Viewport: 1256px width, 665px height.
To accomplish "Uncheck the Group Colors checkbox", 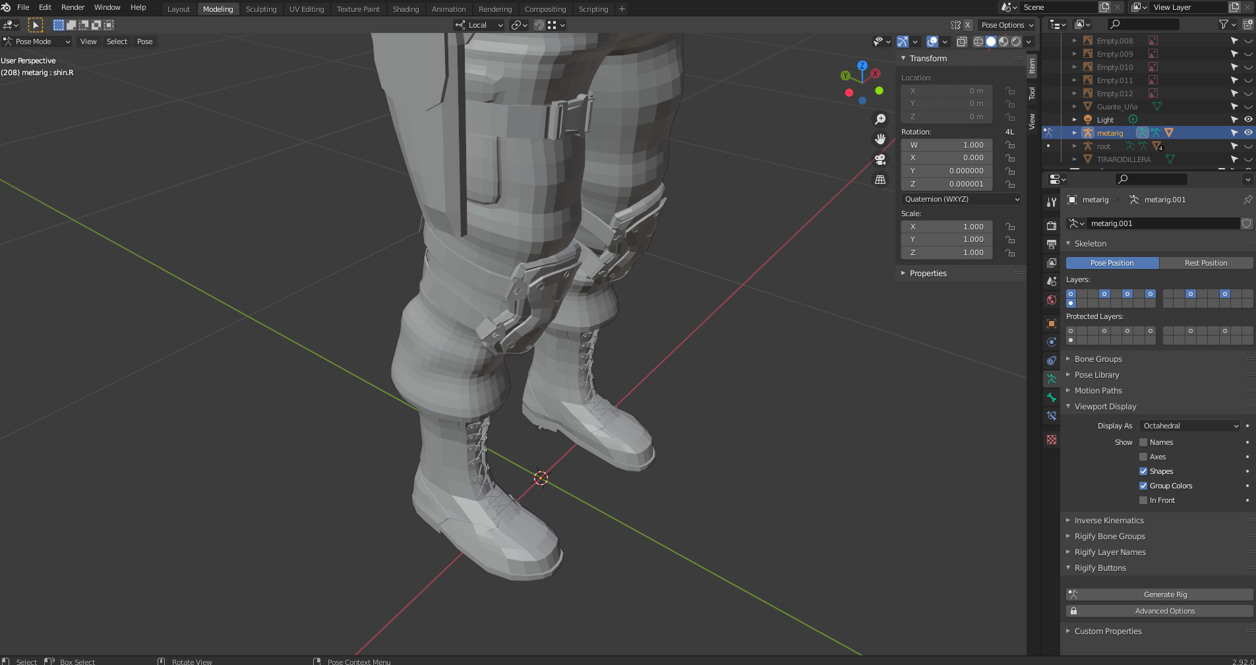I will [1143, 486].
